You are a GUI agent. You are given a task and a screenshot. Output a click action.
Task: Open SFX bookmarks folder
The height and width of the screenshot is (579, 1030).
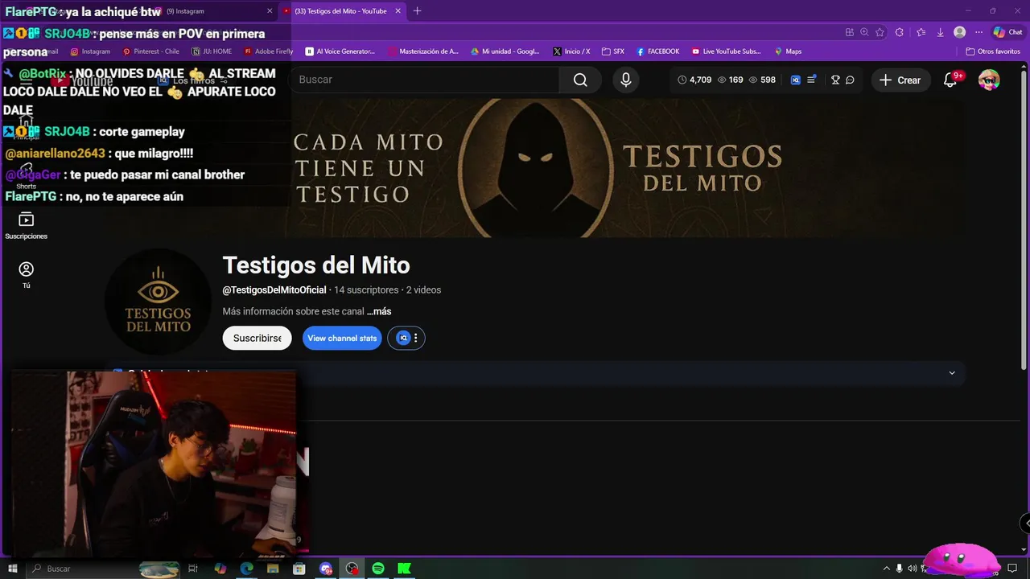[612, 51]
